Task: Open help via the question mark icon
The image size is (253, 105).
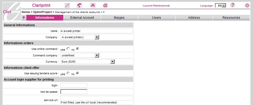Action: [233, 5]
